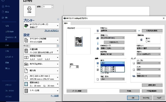
Task: Click the 標準の余白 margins icon
Action: click(26, 84)
